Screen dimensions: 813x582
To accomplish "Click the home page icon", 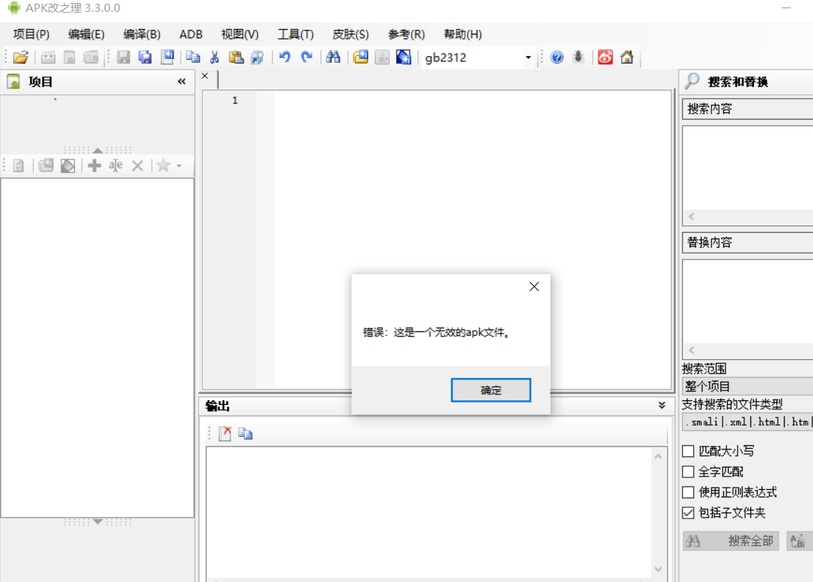I will [626, 58].
